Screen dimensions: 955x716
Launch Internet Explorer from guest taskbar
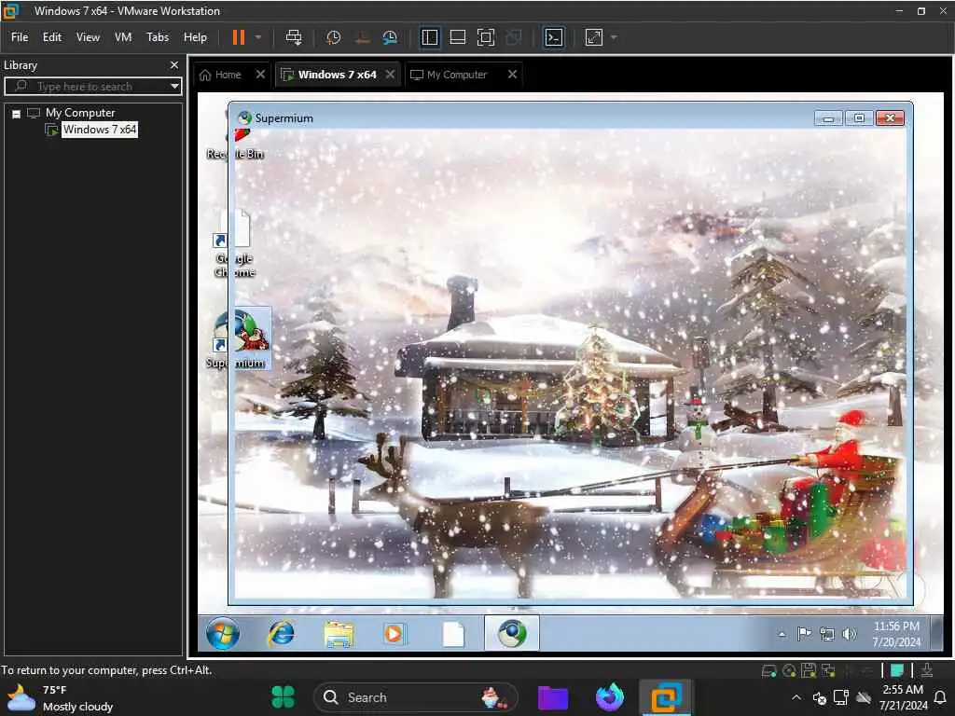click(281, 634)
